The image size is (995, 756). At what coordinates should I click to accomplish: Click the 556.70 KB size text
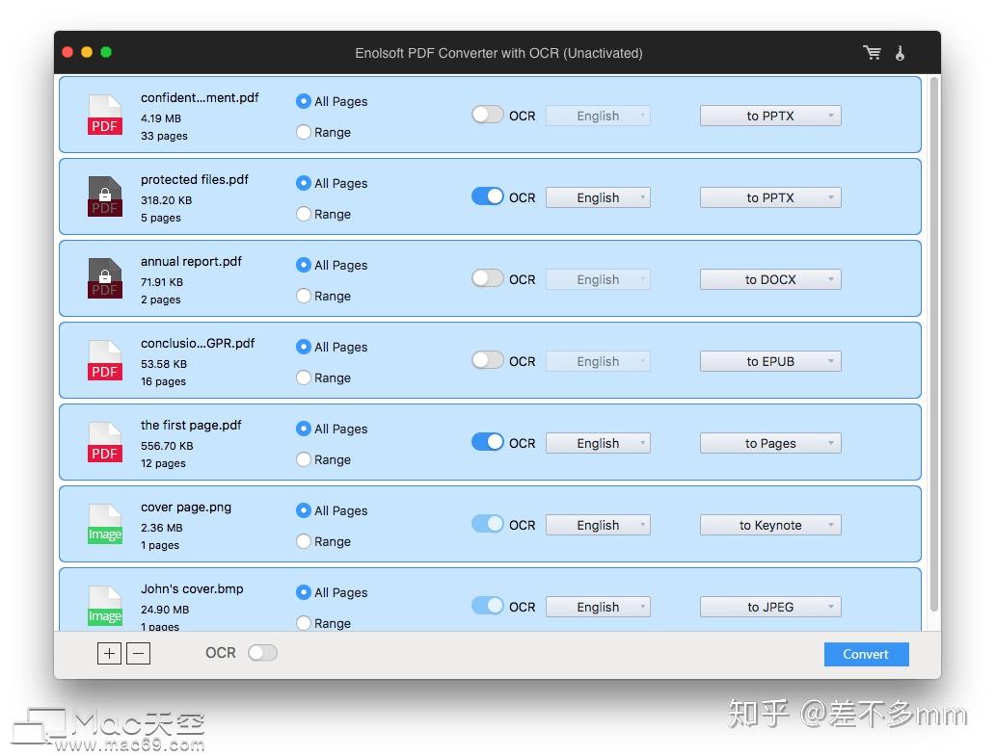[x=167, y=446]
